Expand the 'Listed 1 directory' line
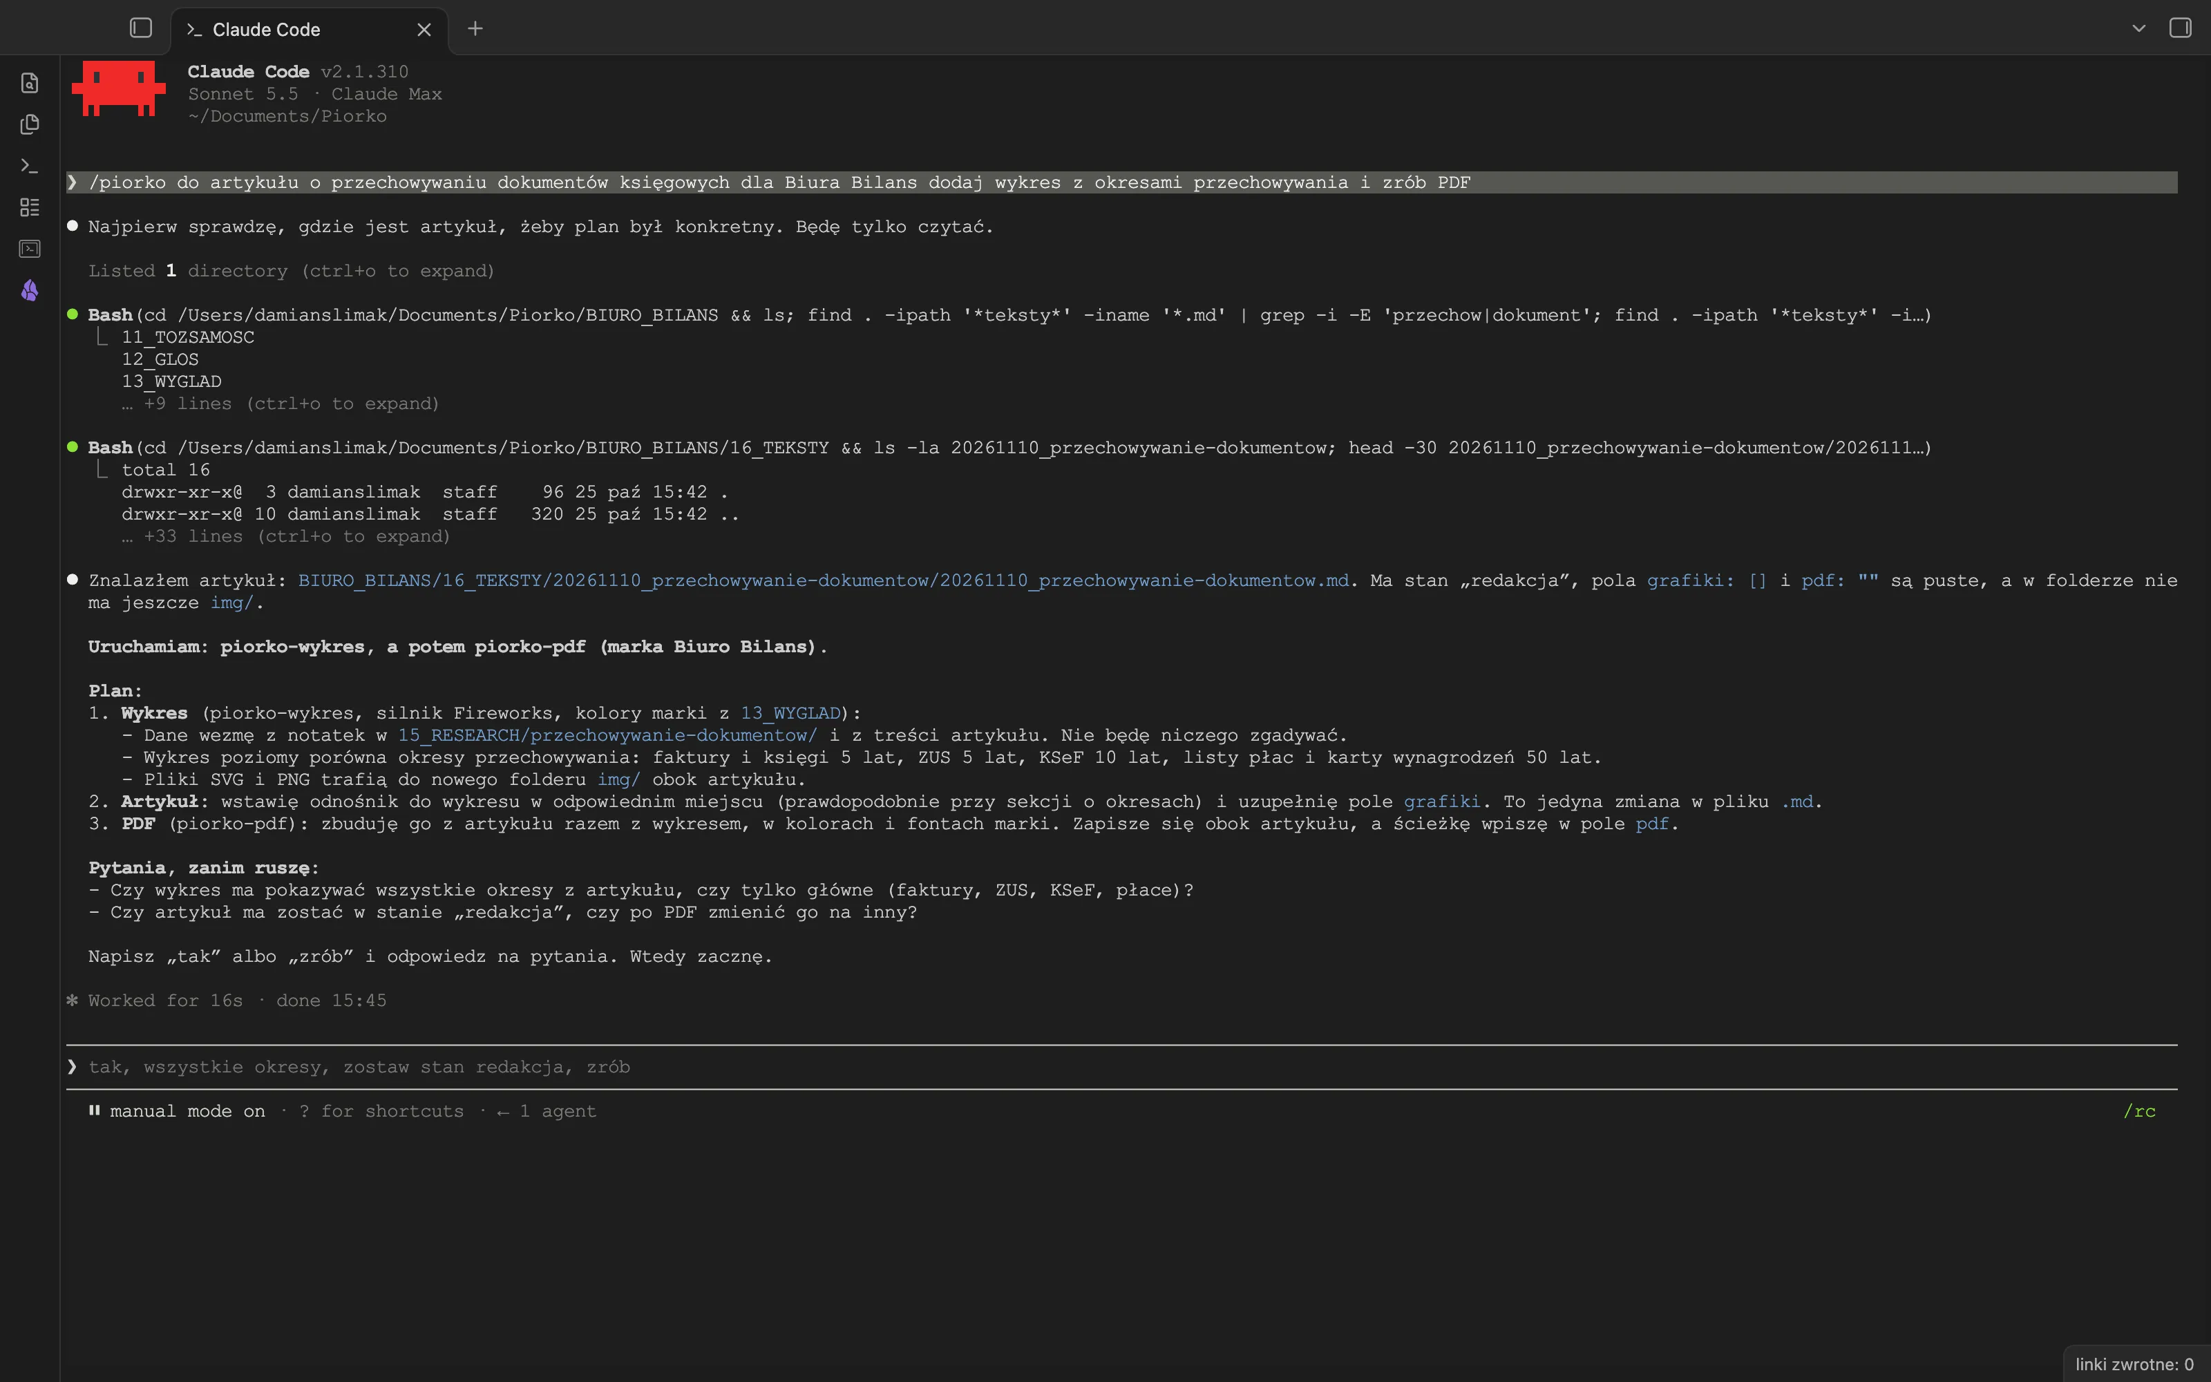 [290, 271]
